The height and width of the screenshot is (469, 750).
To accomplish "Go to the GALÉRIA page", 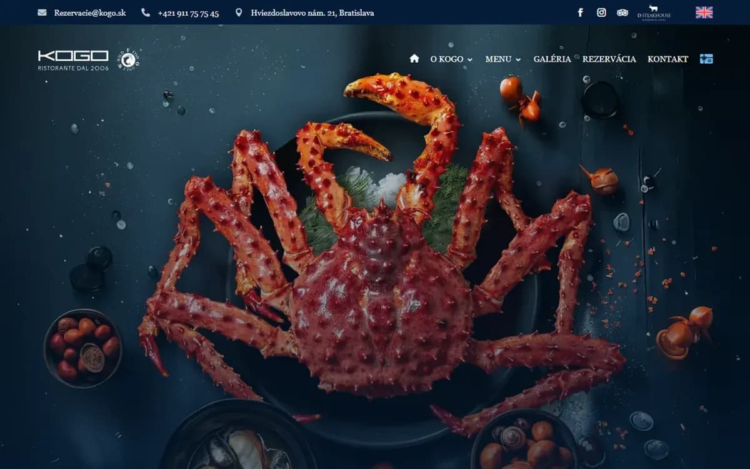I will point(552,59).
